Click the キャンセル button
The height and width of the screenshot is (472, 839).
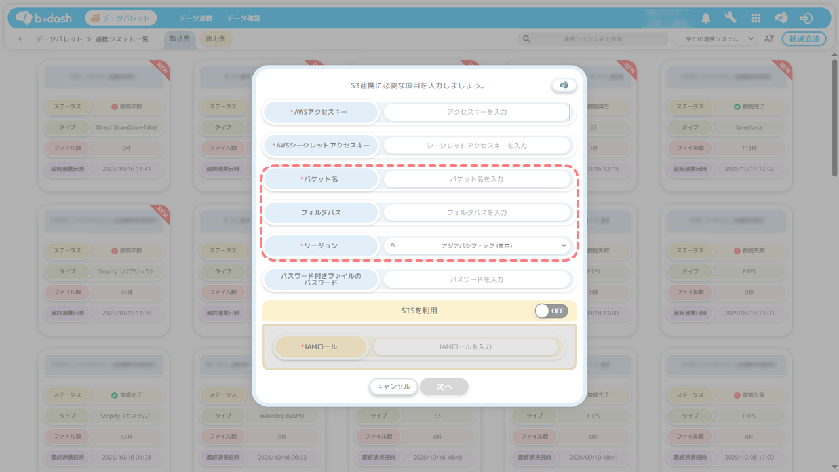393,387
